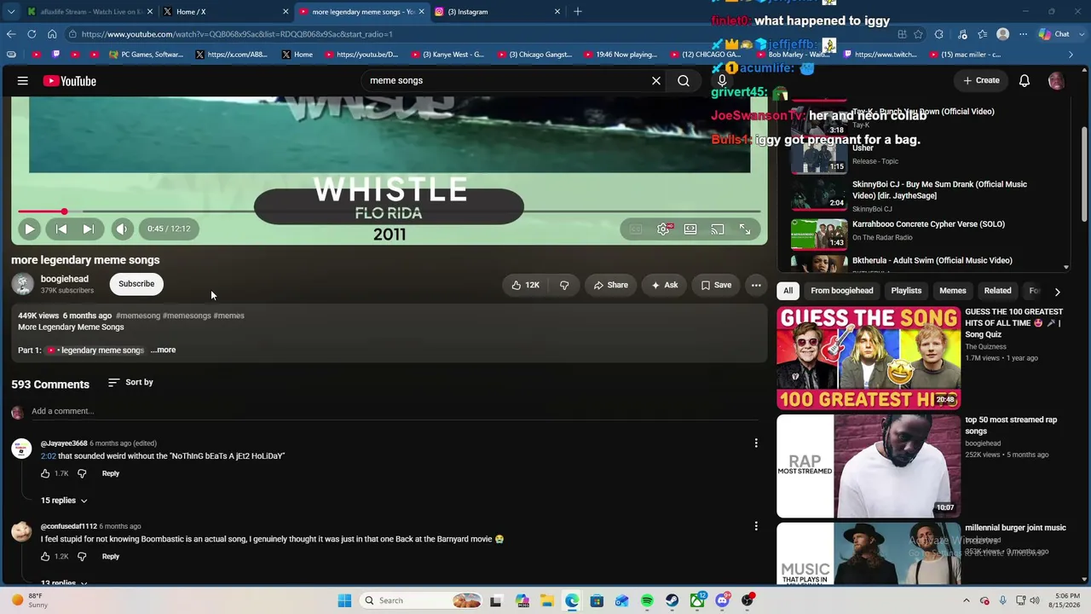
Task: Open the YouTube account avatar menu
Action: pos(1056,81)
